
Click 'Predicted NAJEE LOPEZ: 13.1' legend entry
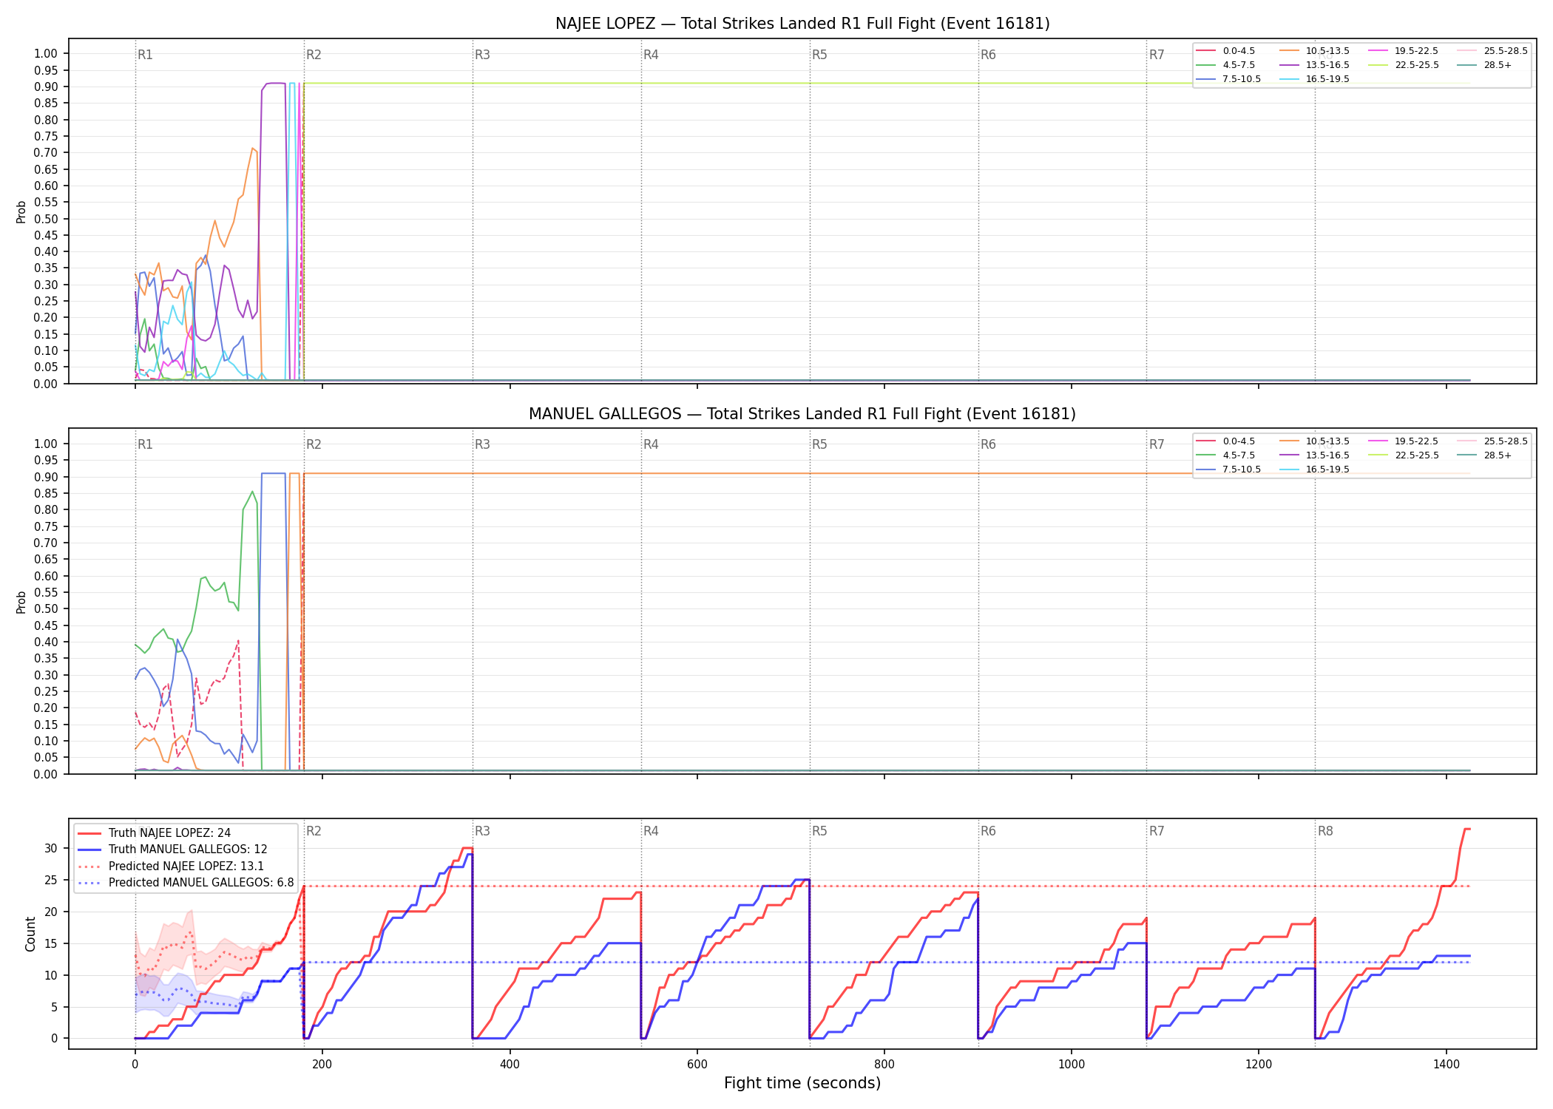[170, 866]
